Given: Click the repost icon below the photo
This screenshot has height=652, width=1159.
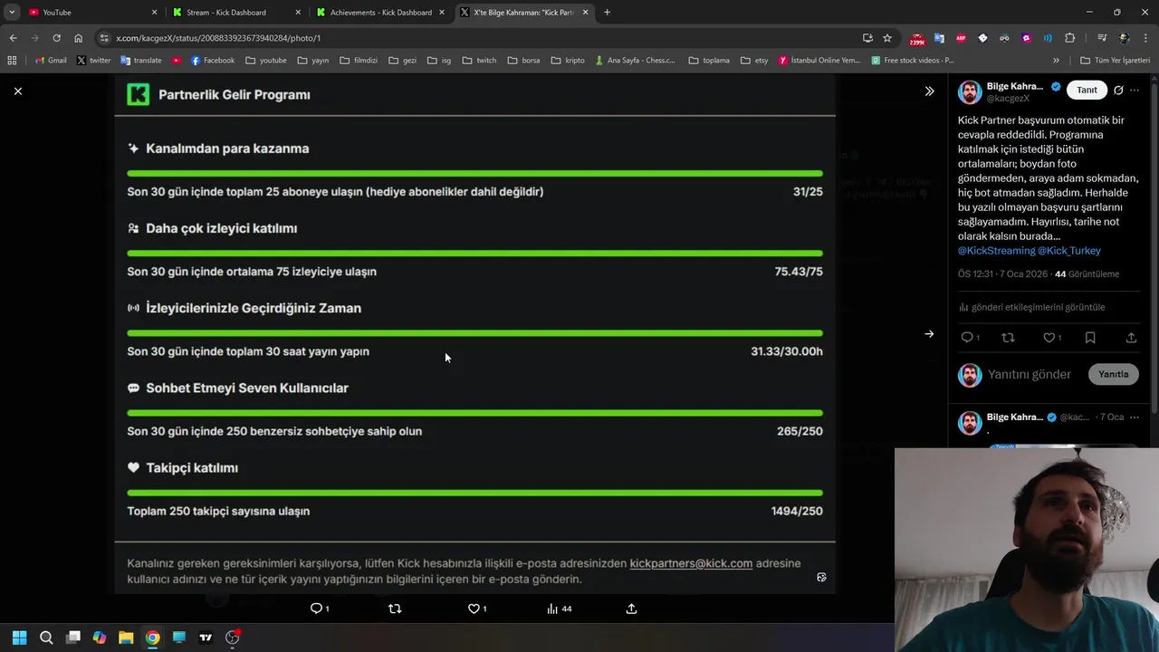Looking at the screenshot, I should (x=395, y=609).
